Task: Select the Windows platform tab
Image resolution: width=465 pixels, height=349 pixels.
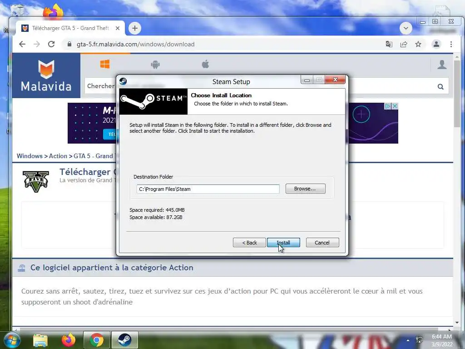Action: tap(105, 64)
